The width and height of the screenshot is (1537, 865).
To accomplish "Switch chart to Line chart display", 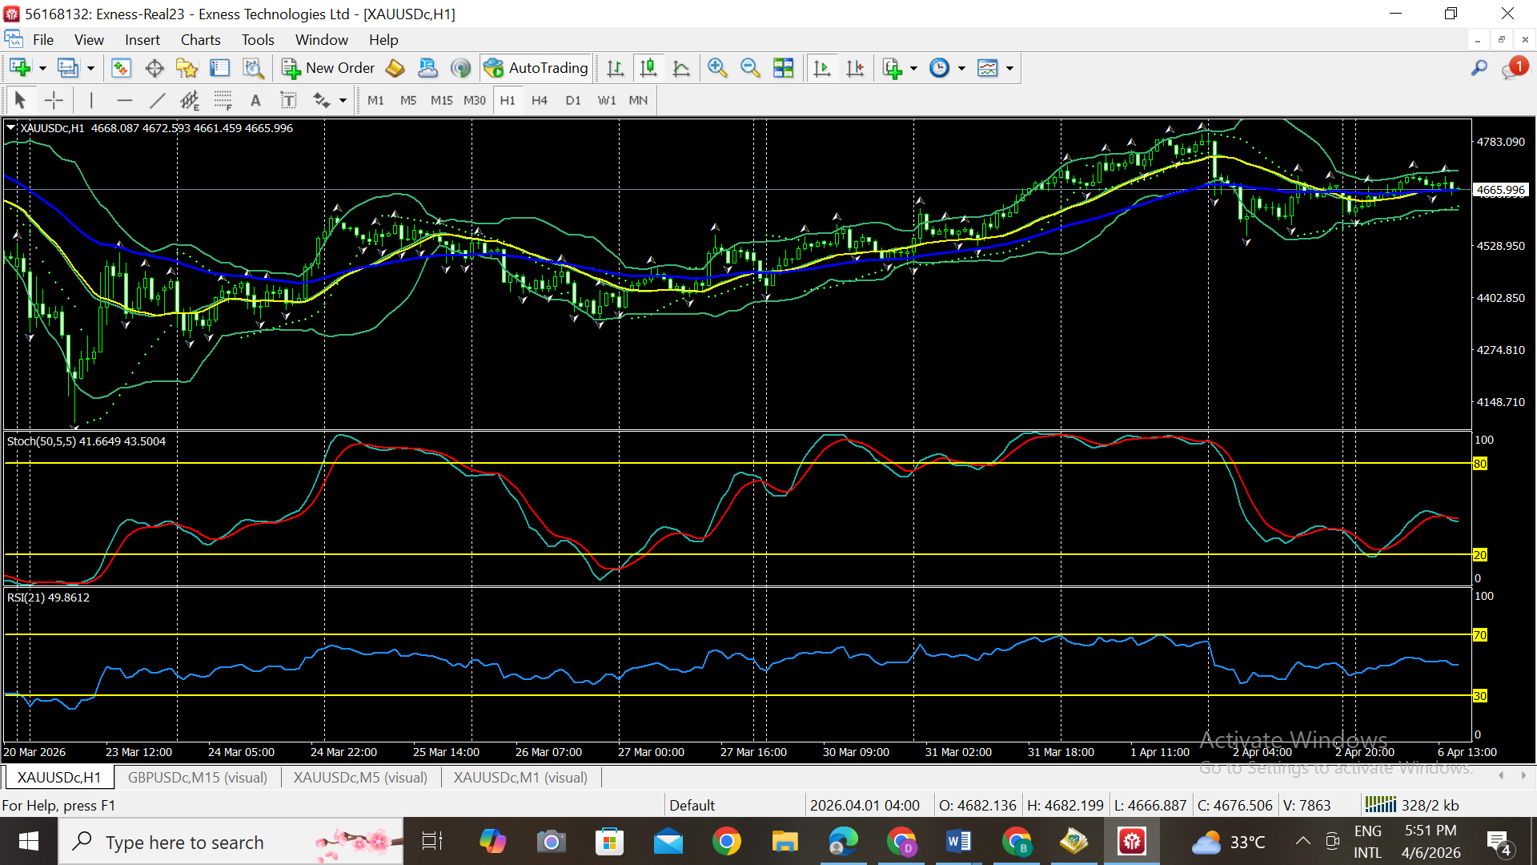I will [681, 68].
